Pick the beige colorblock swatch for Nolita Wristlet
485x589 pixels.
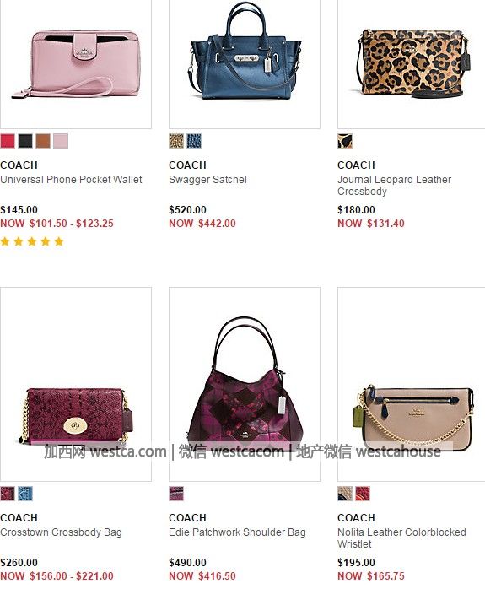[x=345, y=494]
